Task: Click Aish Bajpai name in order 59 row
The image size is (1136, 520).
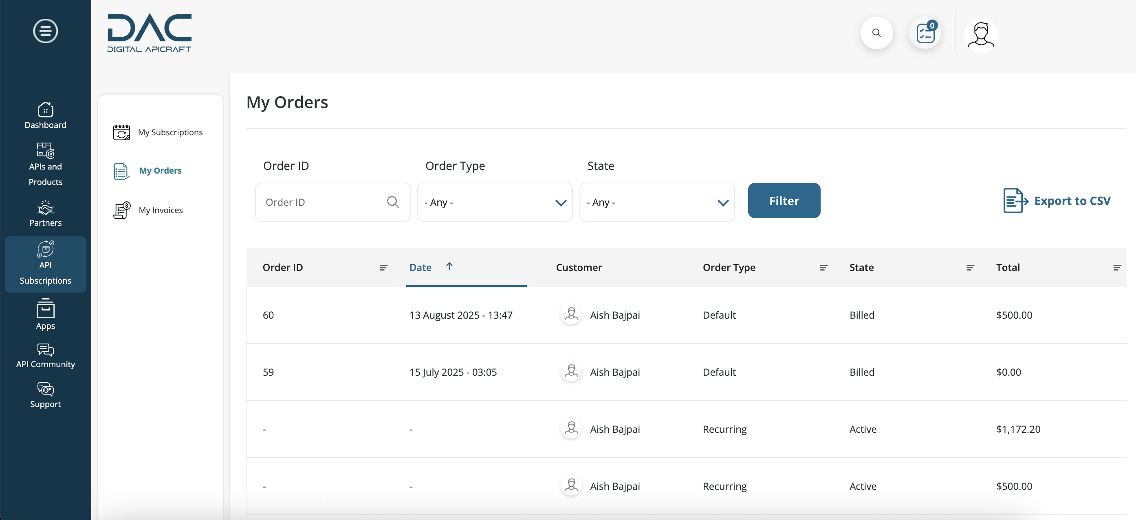Action: click(x=615, y=372)
